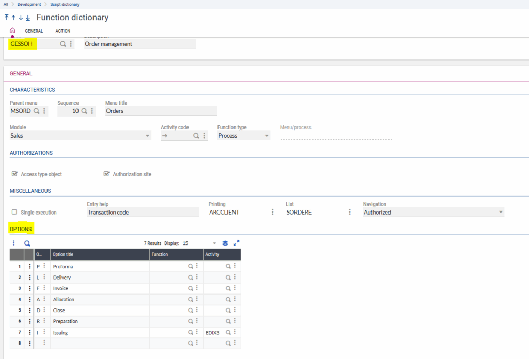
Task: Uncheck the Authorization site checkbox
Action: (106, 174)
